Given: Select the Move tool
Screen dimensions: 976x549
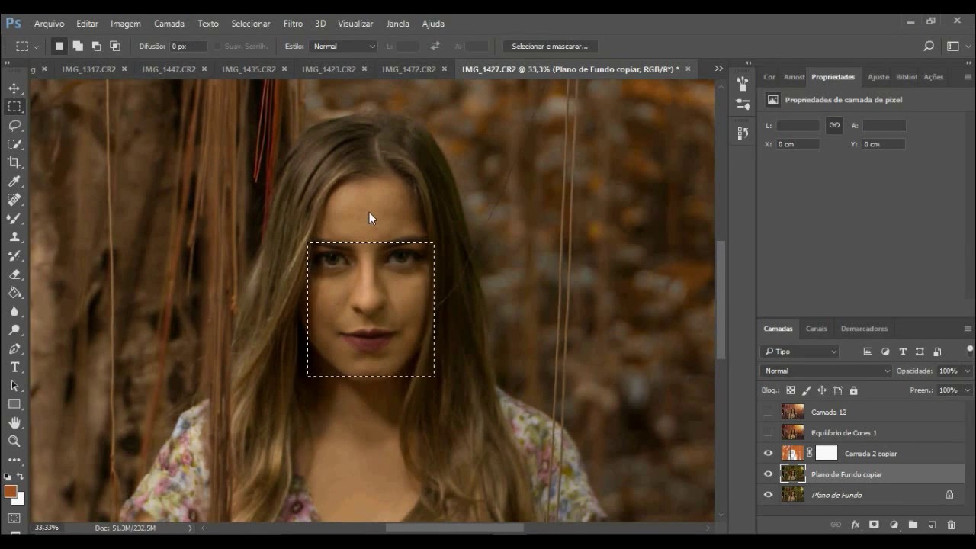Looking at the screenshot, I should 14,88.
